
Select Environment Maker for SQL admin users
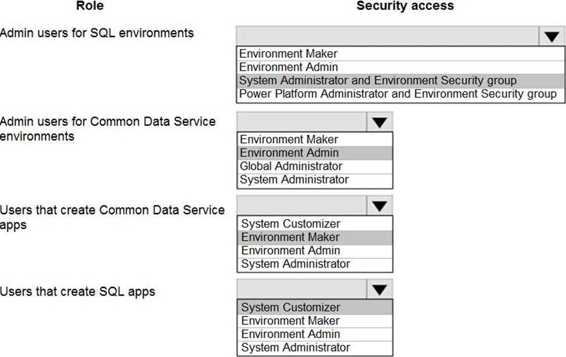click(x=288, y=54)
